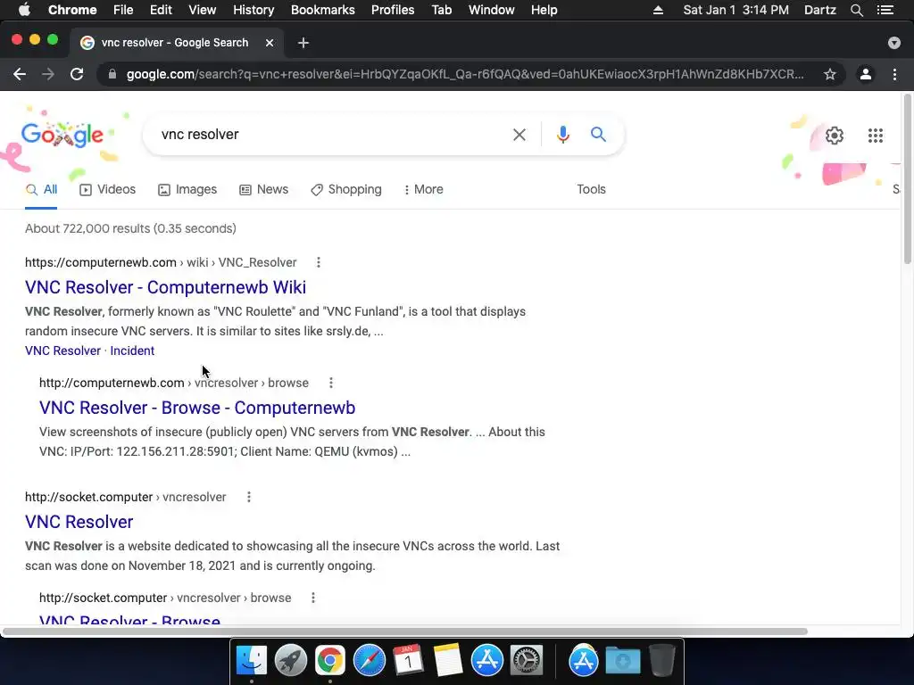Click the eject icon in menu bar
Image resolution: width=914 pixels, height=685 pixels.
[x=658, y=10]
